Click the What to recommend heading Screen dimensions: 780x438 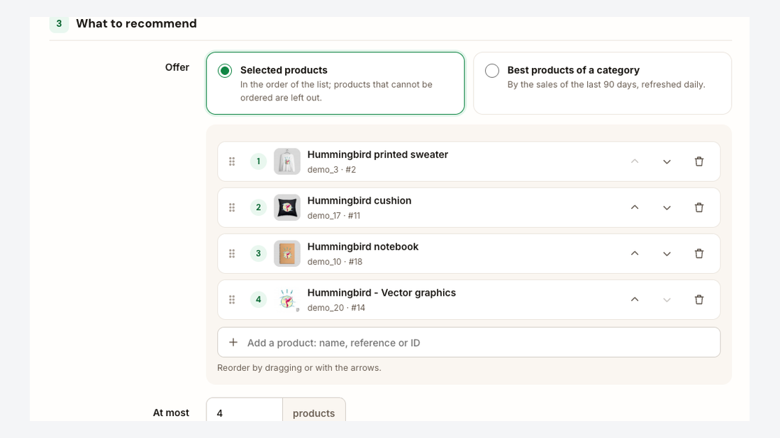pyautogui.click(x=136, y=23)
